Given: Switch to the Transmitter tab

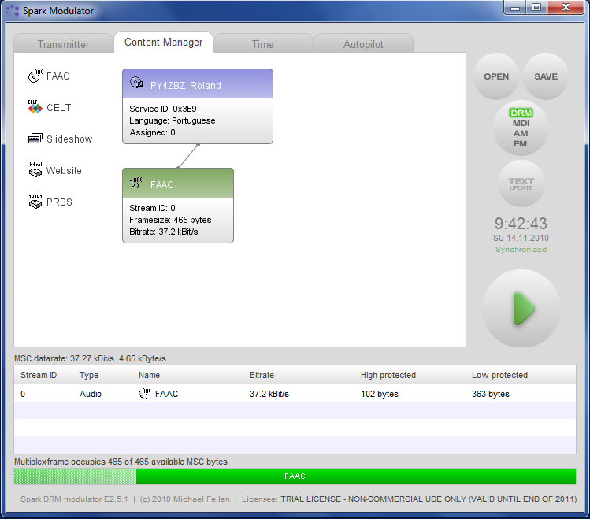Looking at the screenshot, I should click(63, 44).
